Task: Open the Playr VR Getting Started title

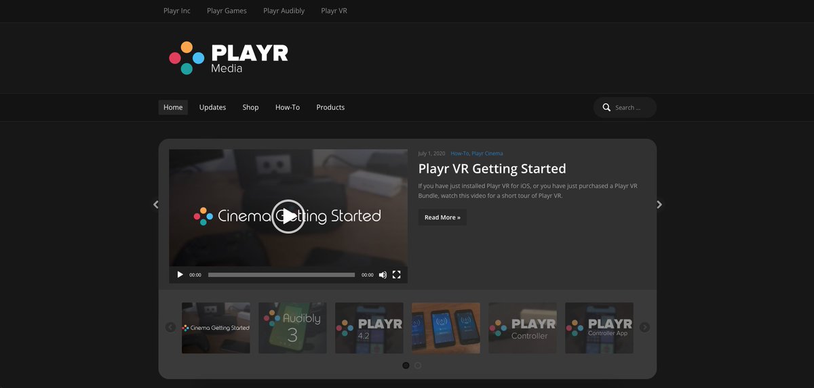Action: (x=492, y=169)
